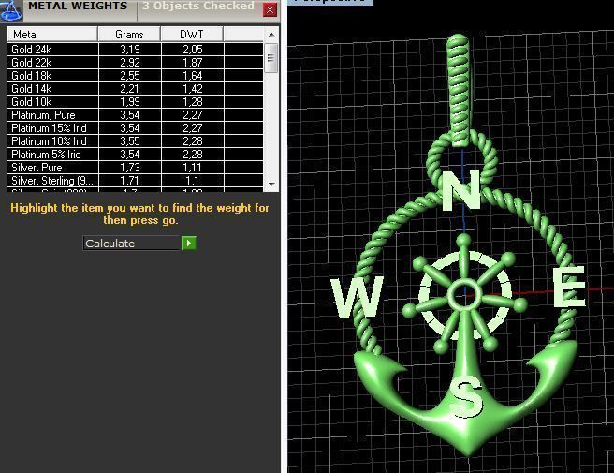The height and width of the screenshot is (473, 614).
Task: Select the Platinum 5% Irid row
Action: coord(135,155)
